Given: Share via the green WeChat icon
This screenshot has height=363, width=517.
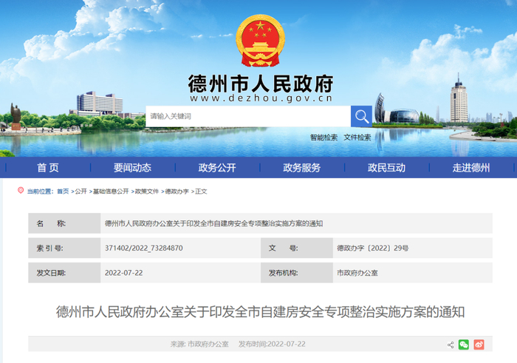Looking at the screenshot, I should point(464,345).
